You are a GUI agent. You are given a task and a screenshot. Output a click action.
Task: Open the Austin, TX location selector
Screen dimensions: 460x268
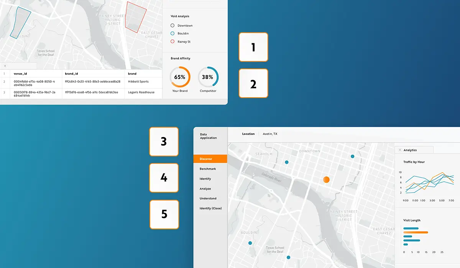(x=270, y=134)
